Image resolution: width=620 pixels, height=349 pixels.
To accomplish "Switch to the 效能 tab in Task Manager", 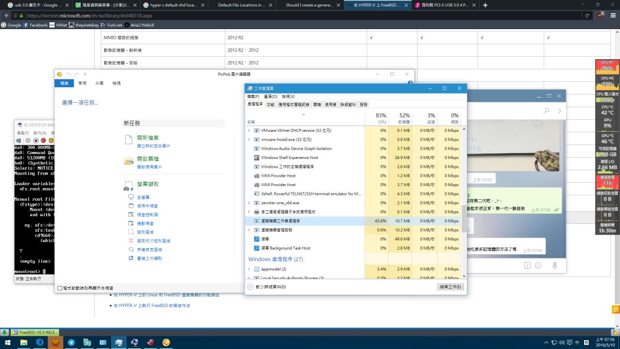I will [270, 104].
